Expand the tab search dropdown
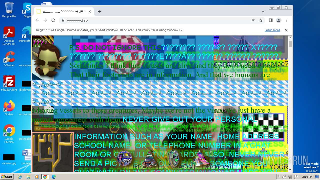This screenshot has height=180, width=320. click(x=263, y=11)
